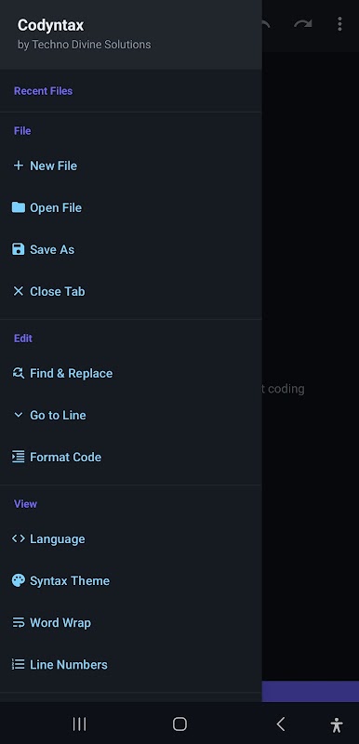Open the Find & Replace search icon
This screenshot has height=744, width=359.
(18, 373)
